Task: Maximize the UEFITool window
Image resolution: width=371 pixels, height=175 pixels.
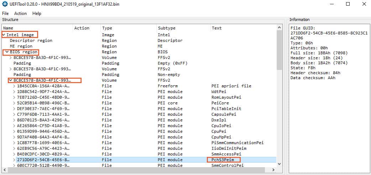Action: click(348, 4)
